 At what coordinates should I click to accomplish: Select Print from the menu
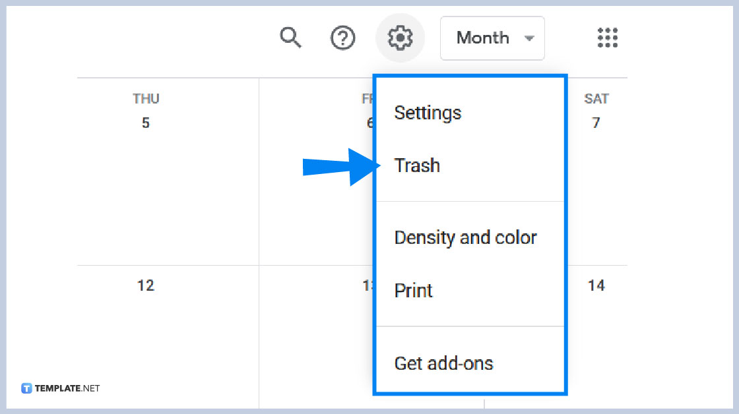[413, 290]
